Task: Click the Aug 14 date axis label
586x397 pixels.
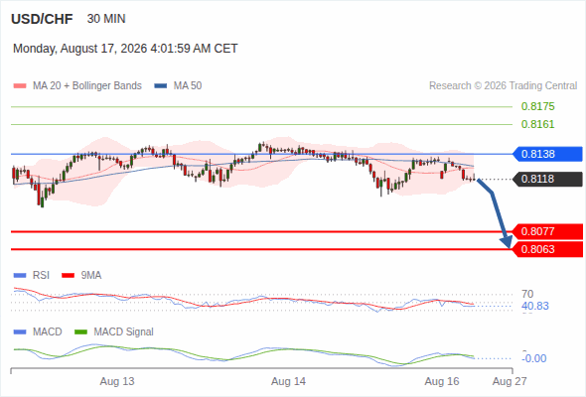Action: tap(288, 382)
